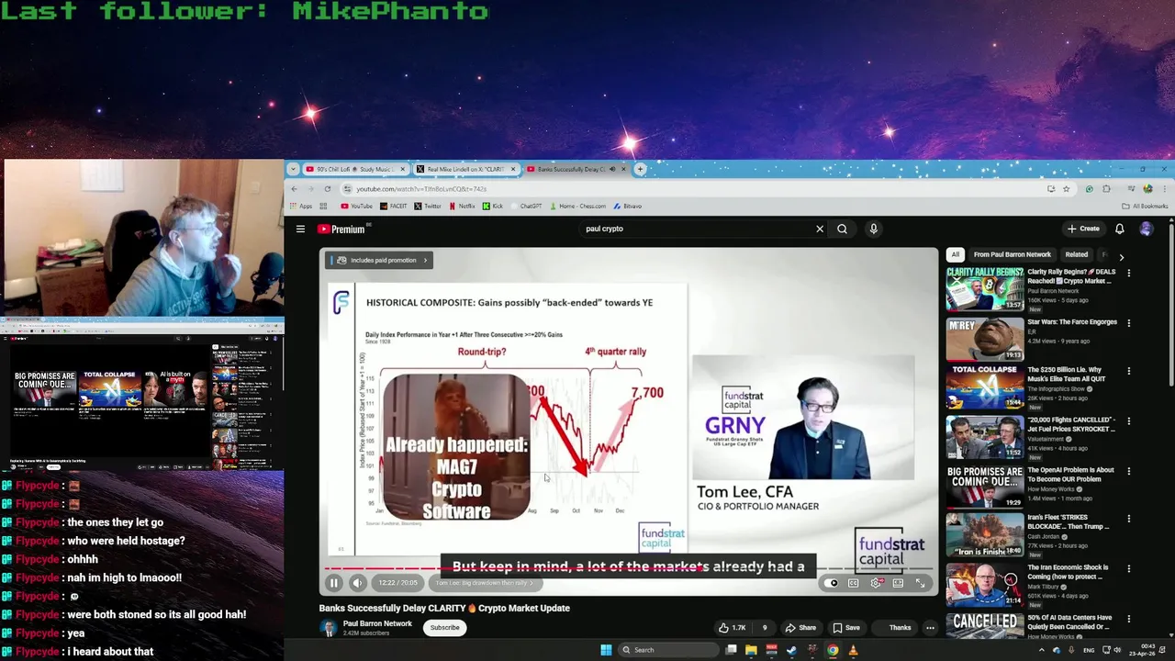Go to YouTube Premium home logo
Viewport: 1175px width, 661px height.
coord(341,229)
